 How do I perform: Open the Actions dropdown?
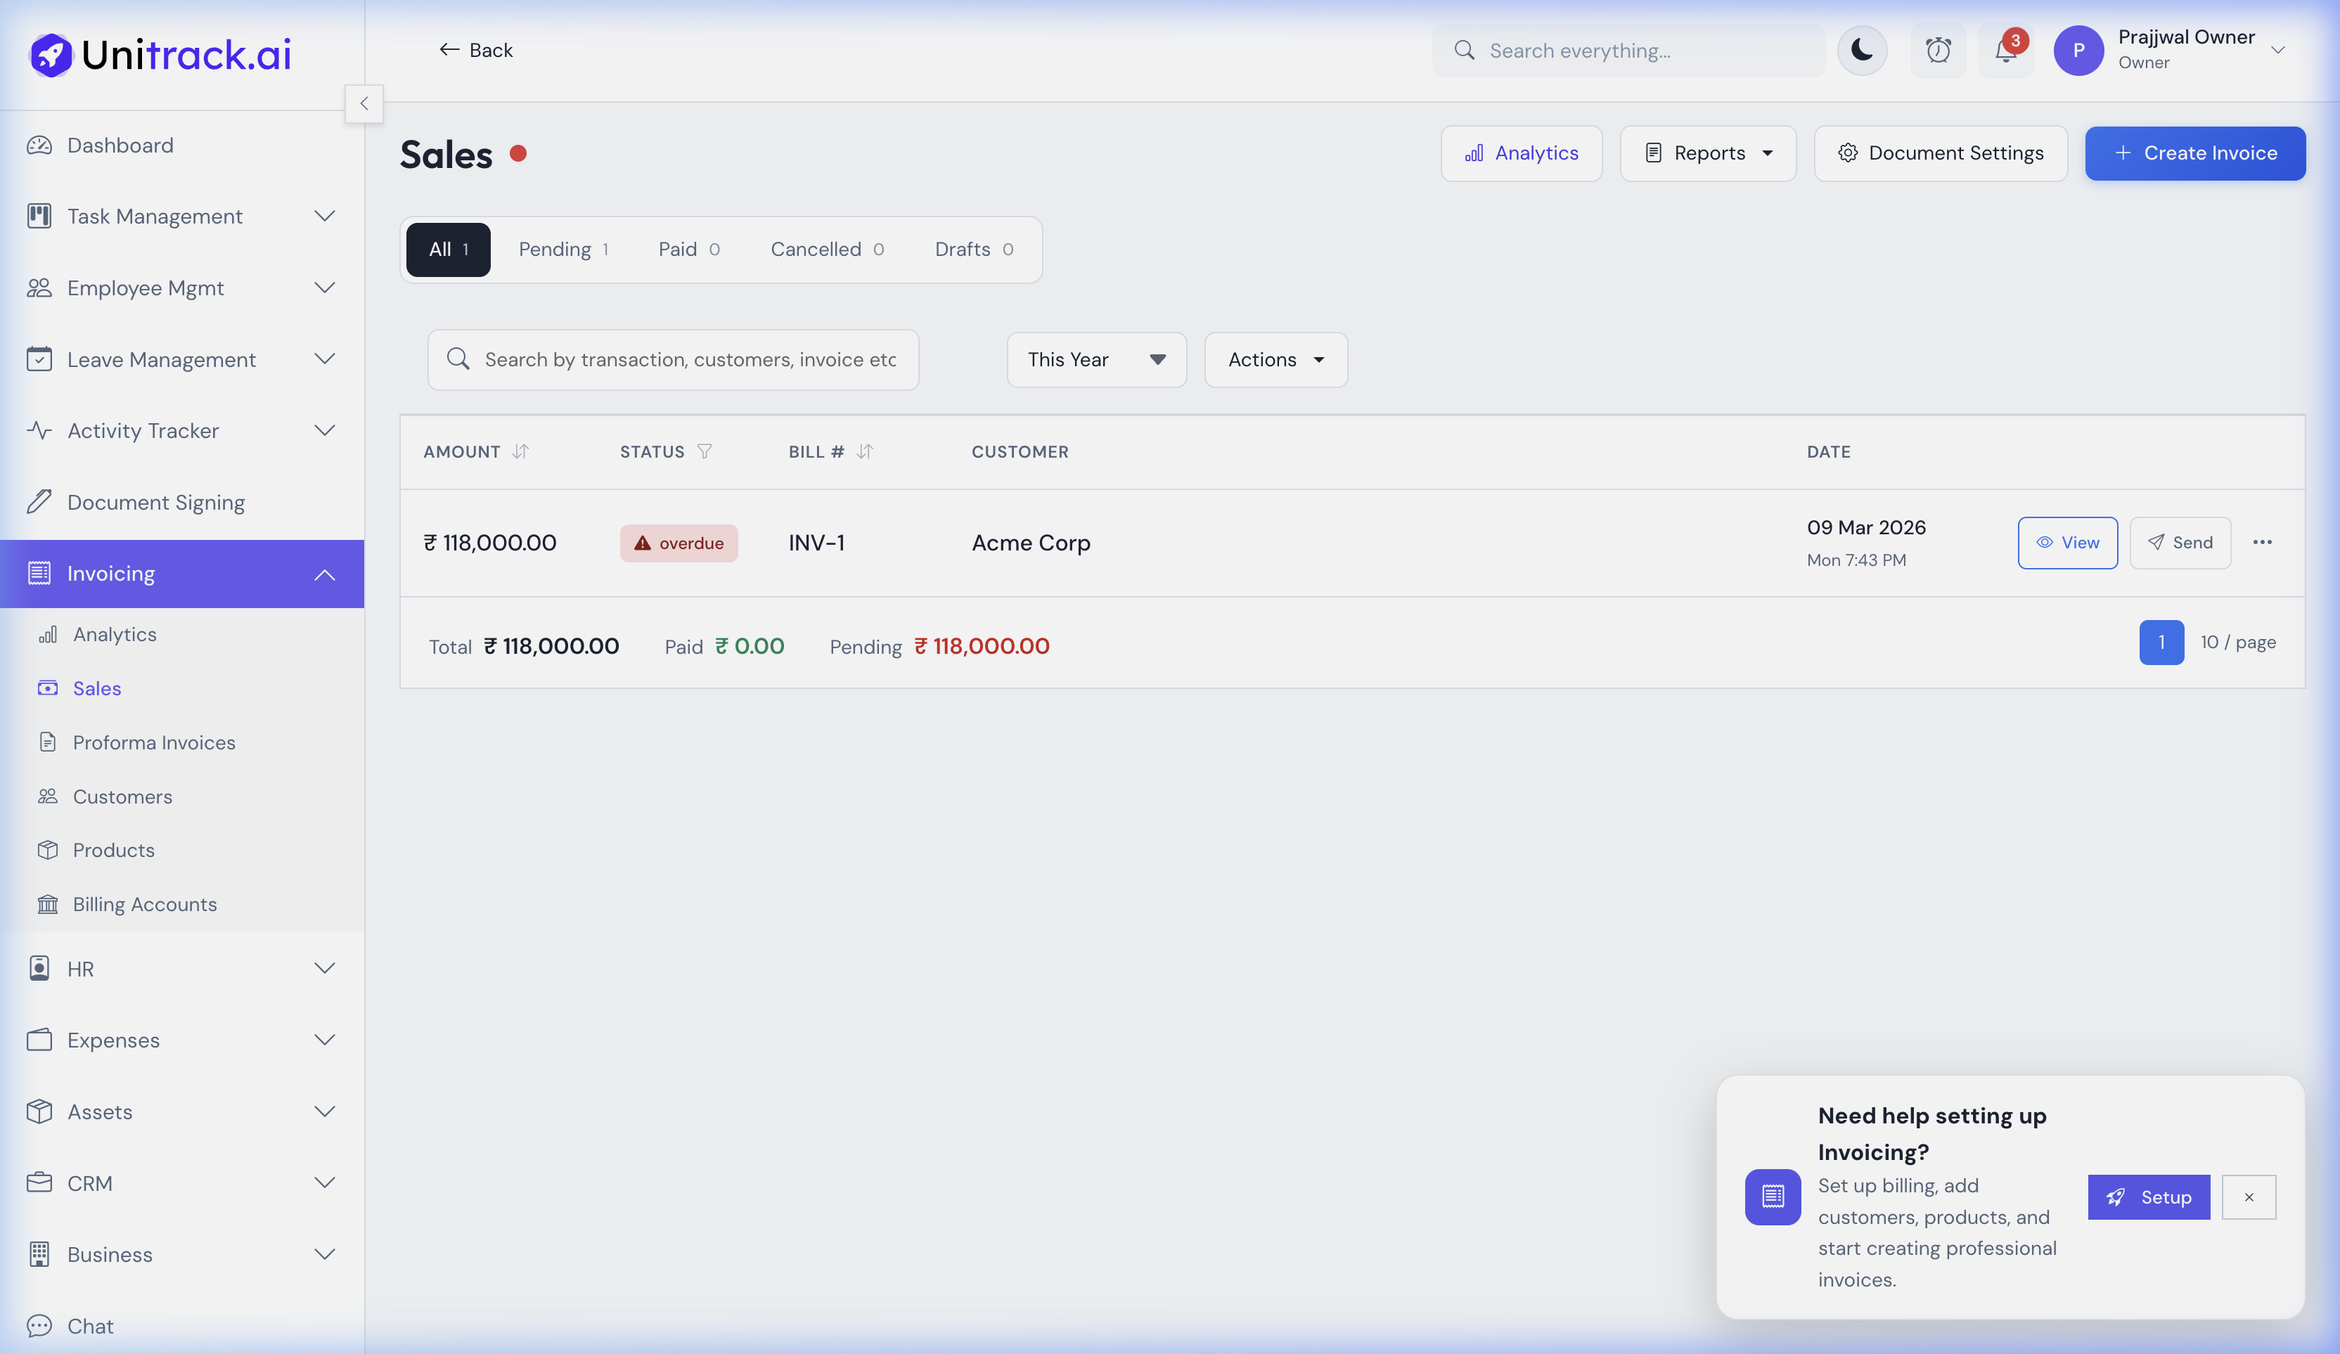click(1275, 359)
